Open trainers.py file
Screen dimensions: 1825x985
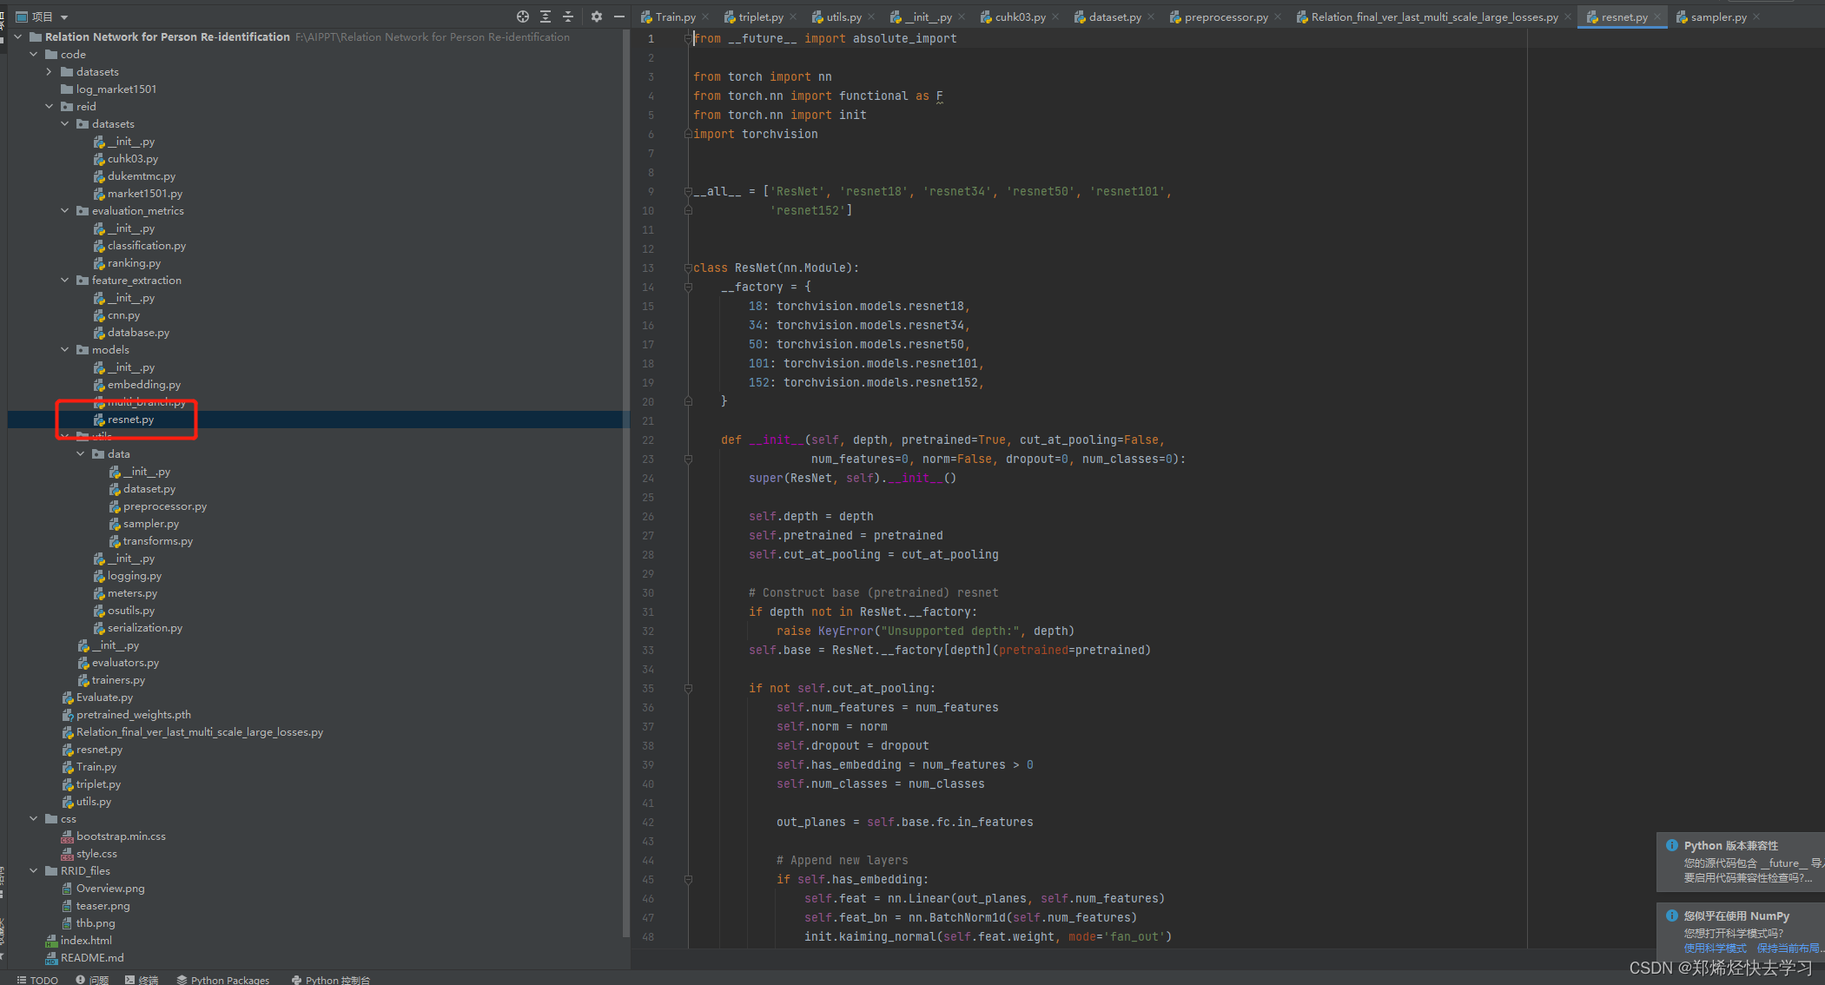point(118,679)
